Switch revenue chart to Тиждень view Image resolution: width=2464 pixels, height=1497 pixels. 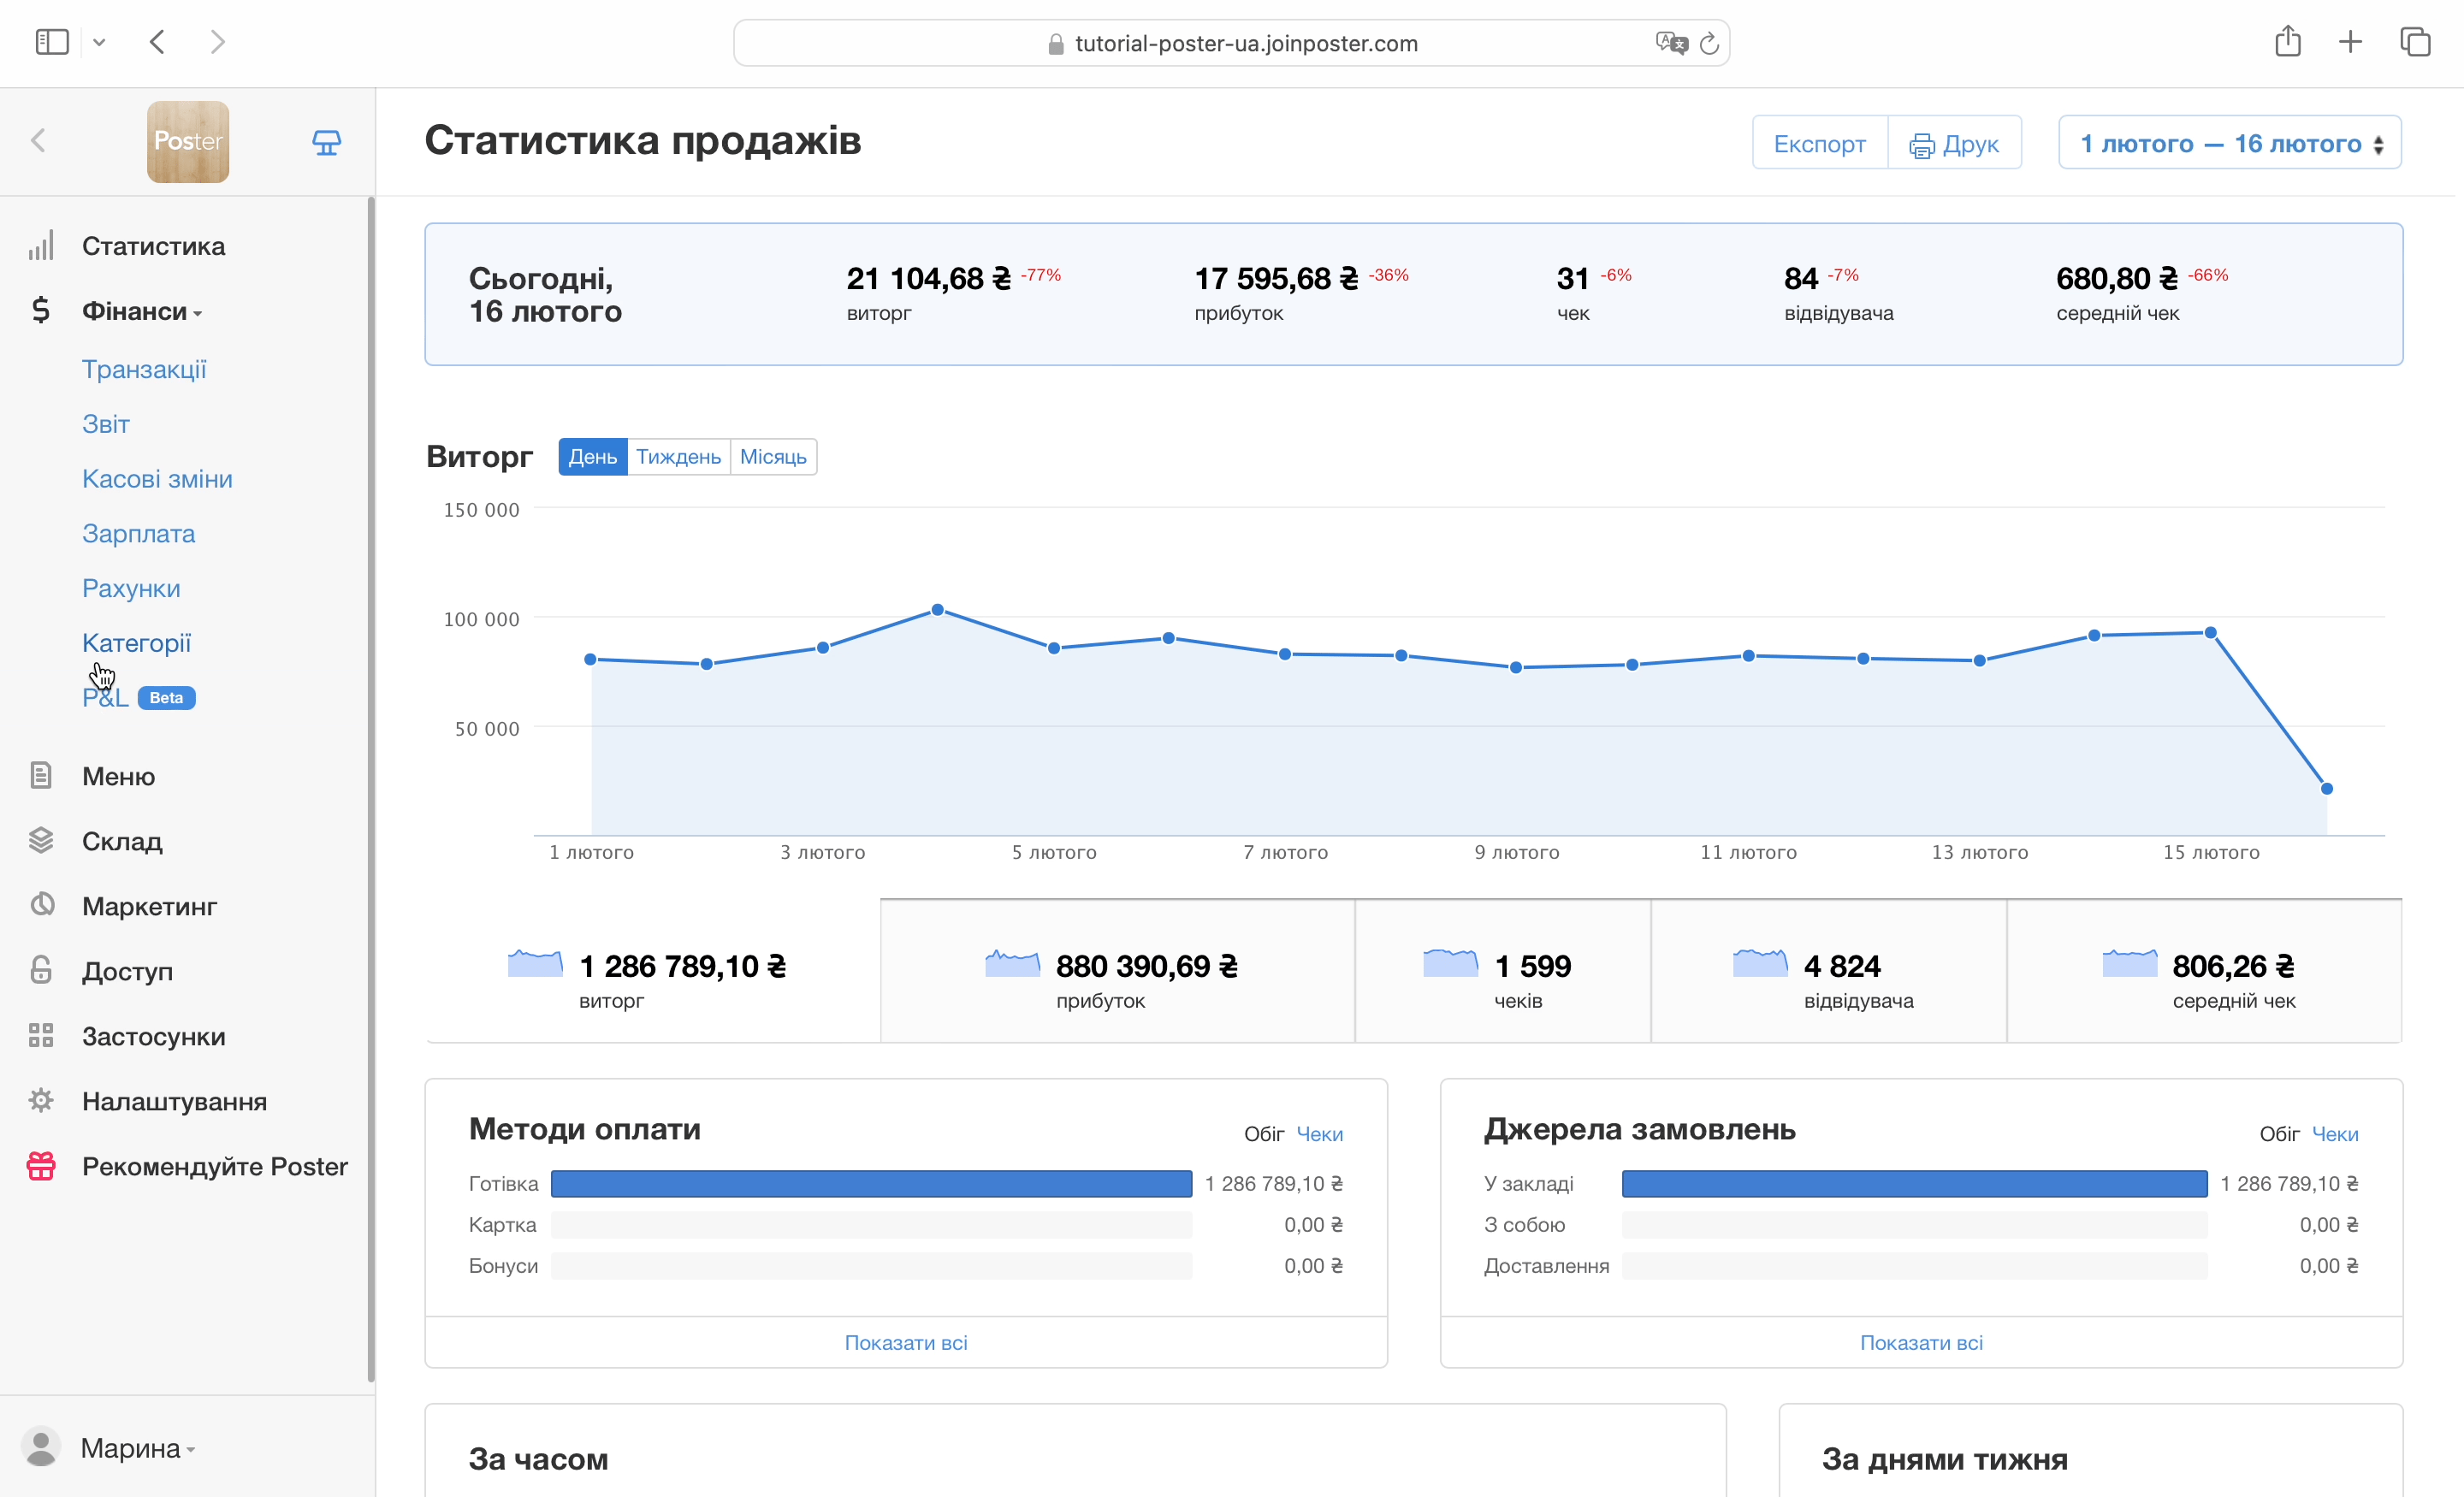(x=678, y=457)
